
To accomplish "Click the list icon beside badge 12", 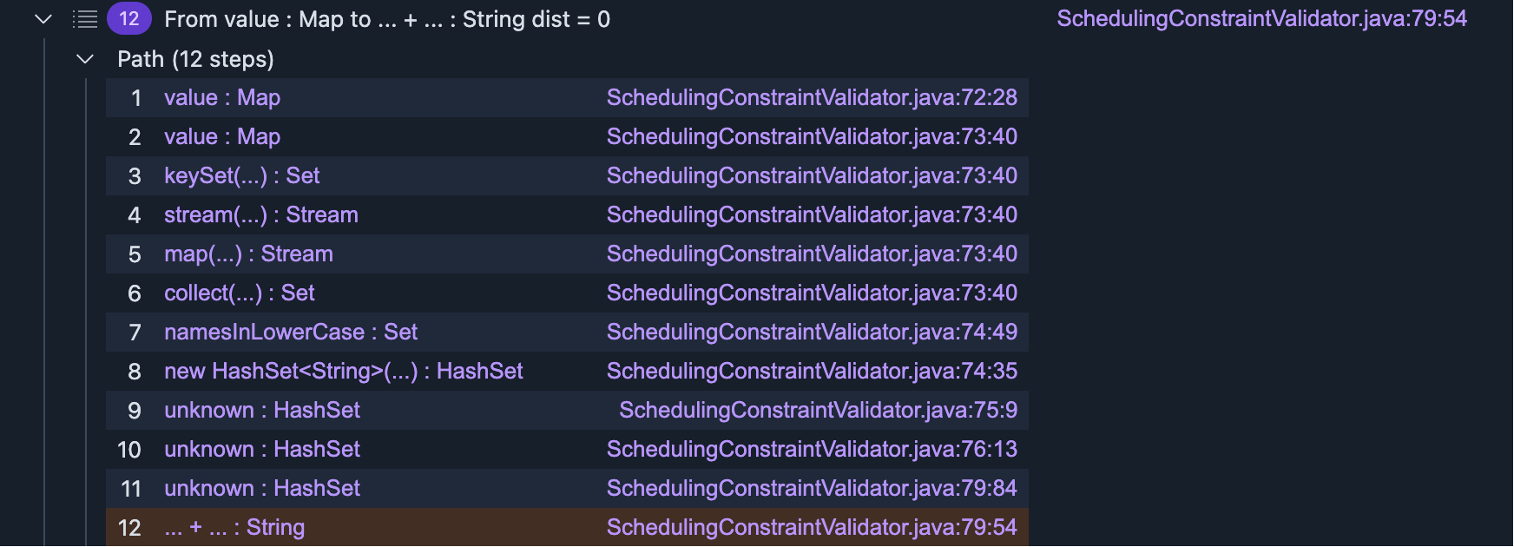I will tap(85, 19).
